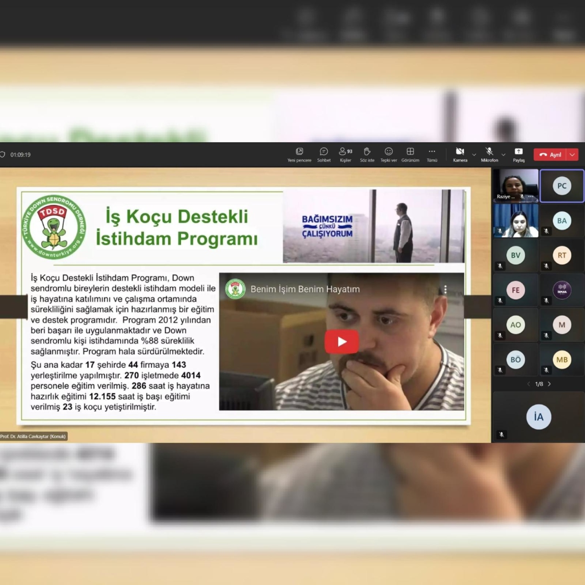
Task: Select the FE participant avatar
Action: [x=516, y=290]
